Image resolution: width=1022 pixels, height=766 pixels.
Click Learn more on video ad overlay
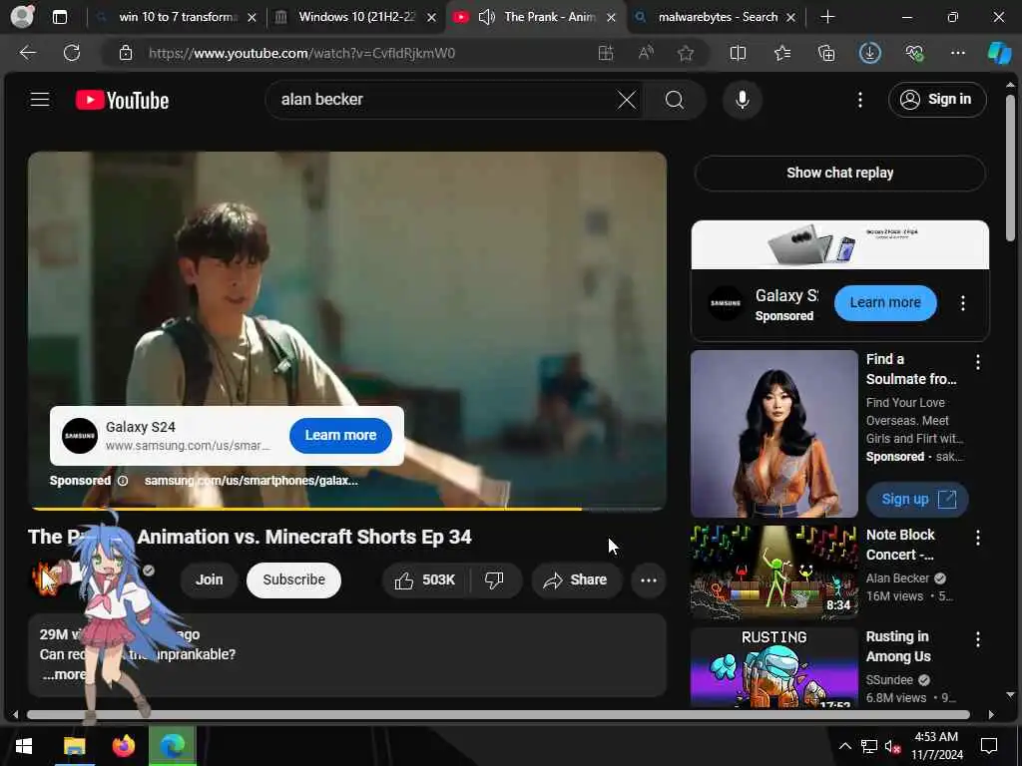click(x=340, y=435)
